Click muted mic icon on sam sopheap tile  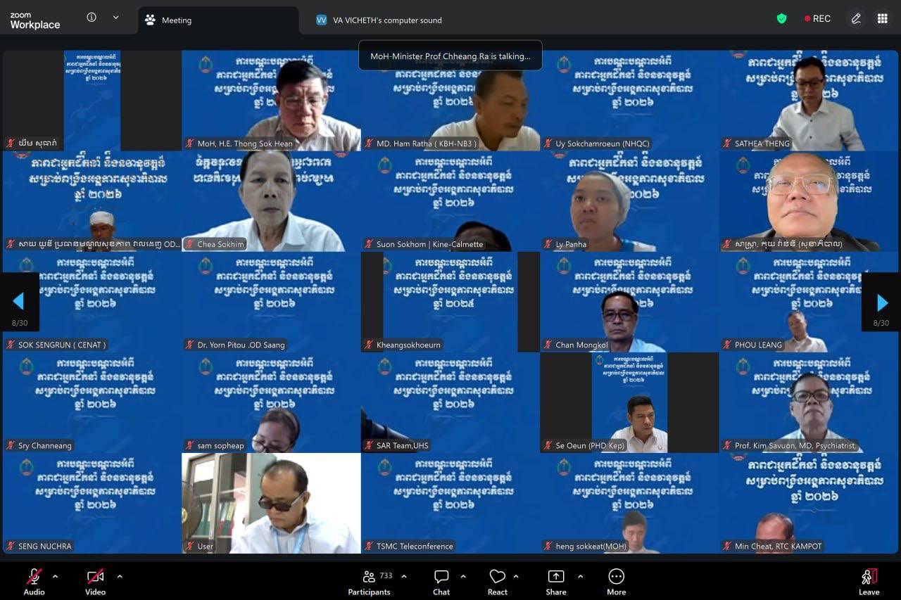point(190,445)
